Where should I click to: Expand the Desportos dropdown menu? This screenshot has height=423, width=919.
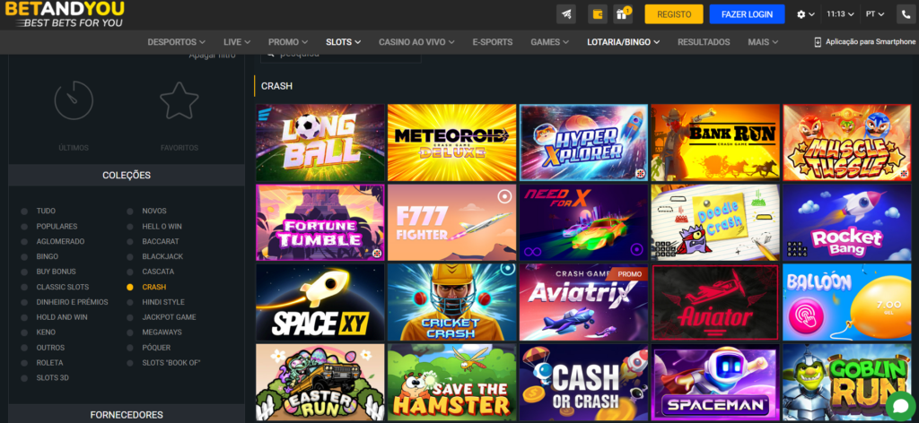coord(177,42)
